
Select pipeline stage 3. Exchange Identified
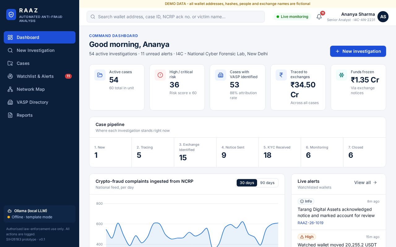click(195, 153)
